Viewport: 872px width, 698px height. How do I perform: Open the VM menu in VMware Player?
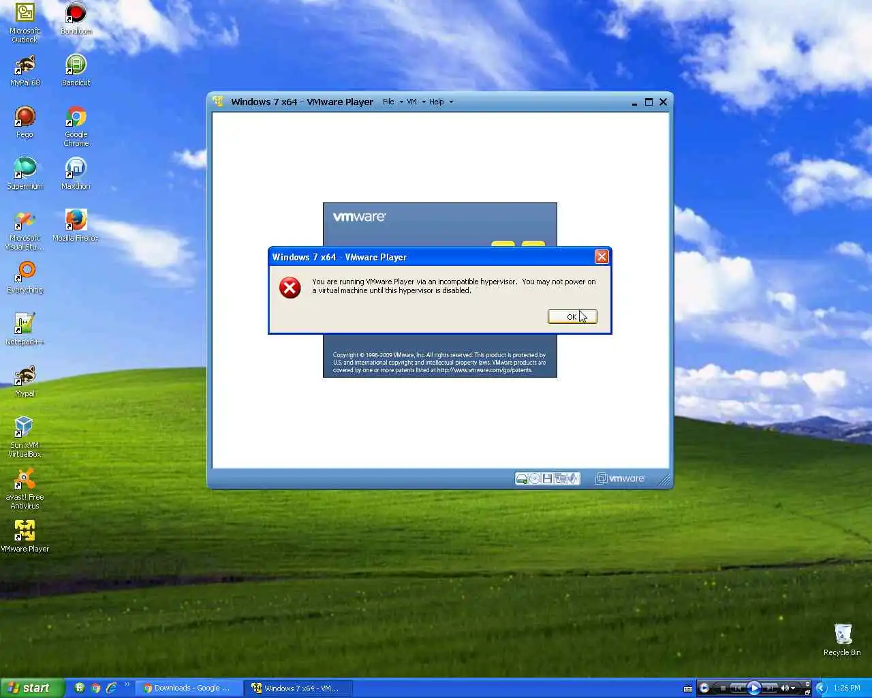[x=412, y=102]
